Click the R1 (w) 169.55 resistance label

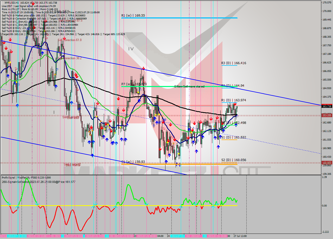(x=133, y=16)
